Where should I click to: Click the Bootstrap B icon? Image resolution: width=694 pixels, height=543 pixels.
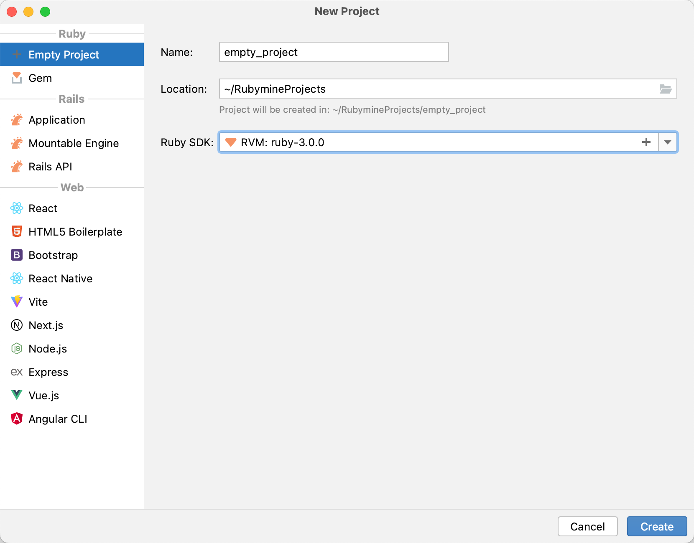(17, 255)
